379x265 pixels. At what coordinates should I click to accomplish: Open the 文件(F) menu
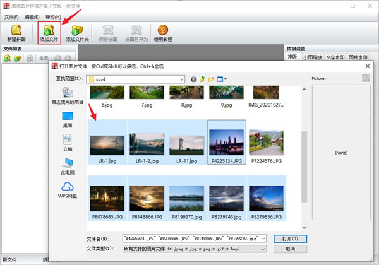pos(11,17)
